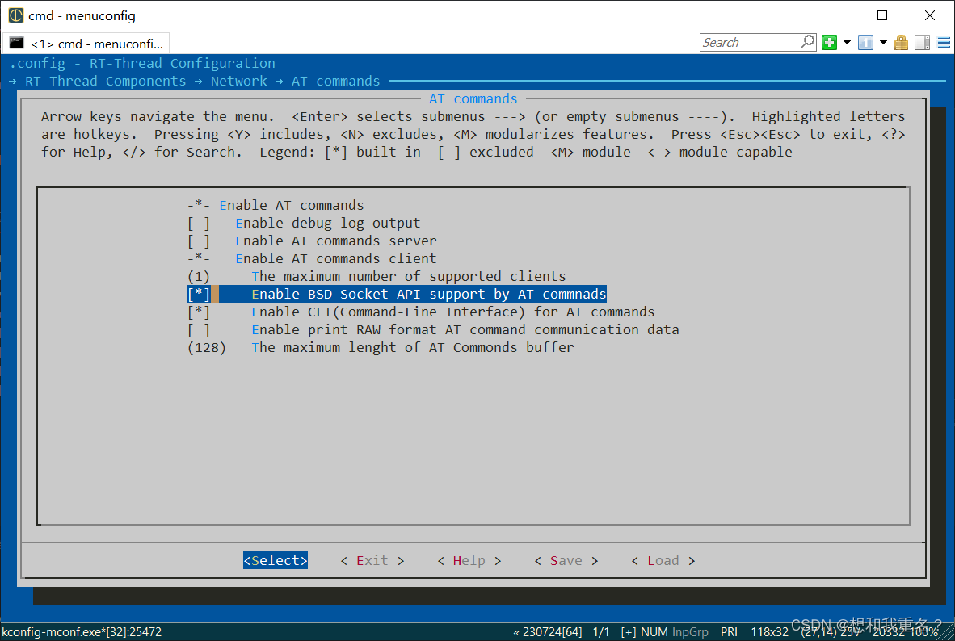955x641 pixels.
Task: Open the dropdown next to the console number selector
Action: (x=883, y=42)
